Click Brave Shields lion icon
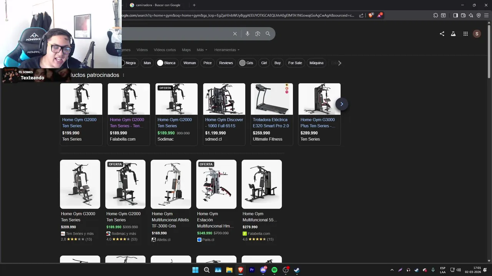 371,15
